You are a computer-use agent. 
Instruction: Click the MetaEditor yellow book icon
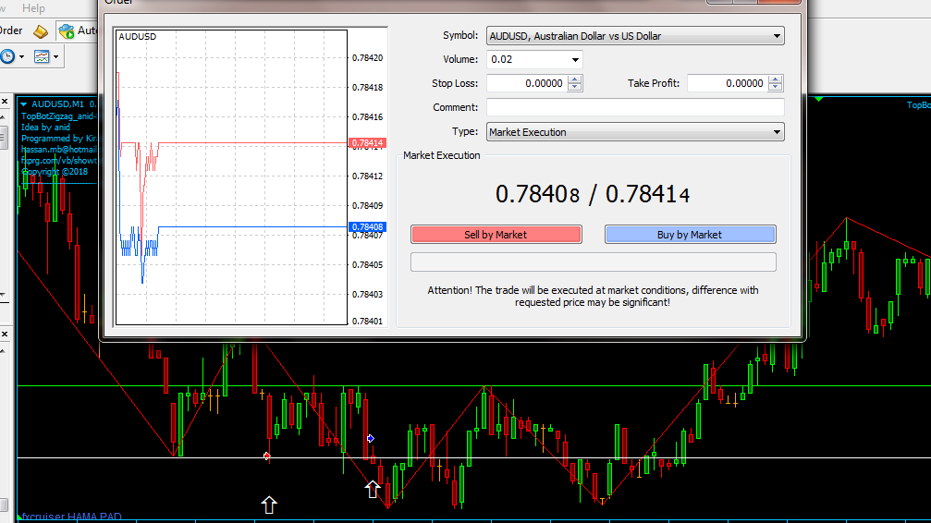coord(41,31)
